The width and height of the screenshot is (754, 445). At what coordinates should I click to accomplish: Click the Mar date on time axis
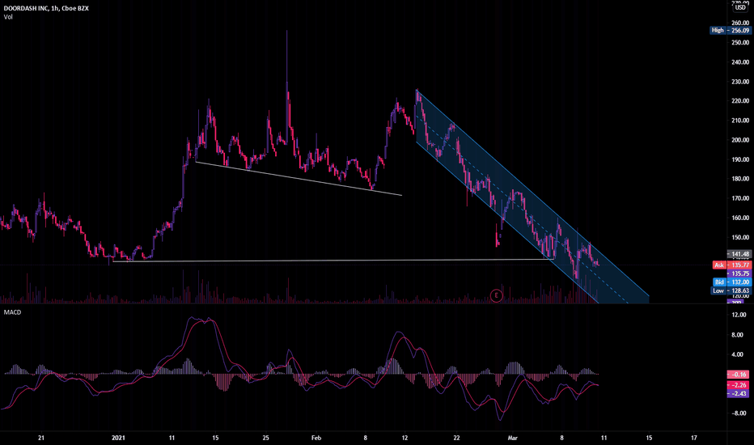[x=513, y=438]
